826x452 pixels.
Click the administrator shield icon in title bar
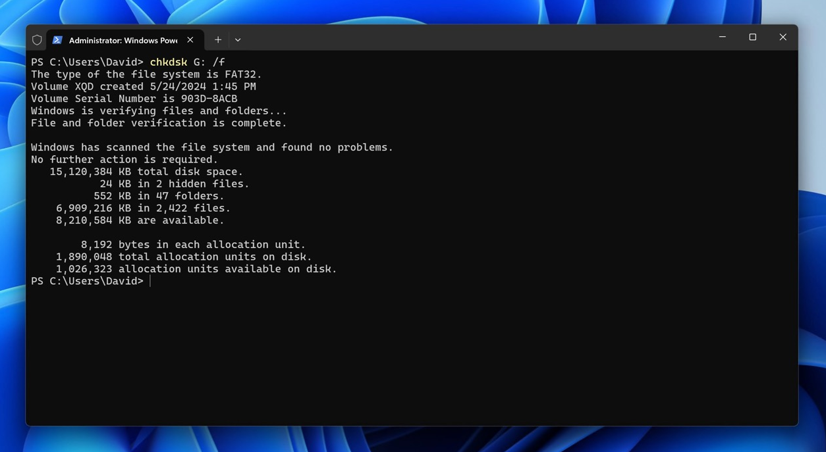coord(37,40)
